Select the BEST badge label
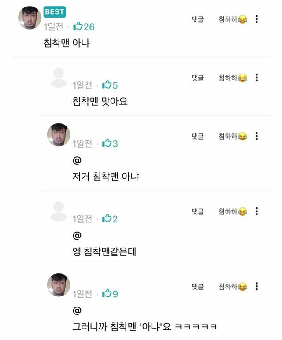282x340 pixels. (x=55, y=11)
